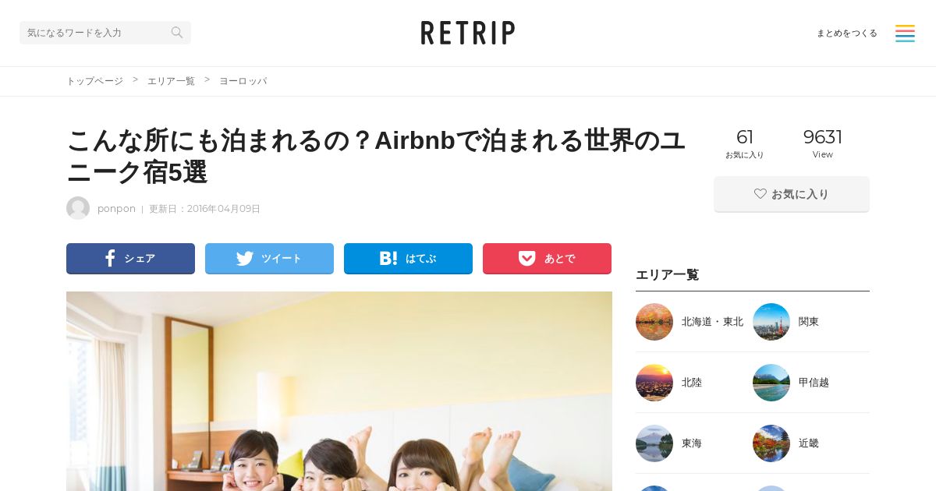Toggle the お気に入り favorite heart button
Viewport: 936px width, 491px height.
pos(792,194)
